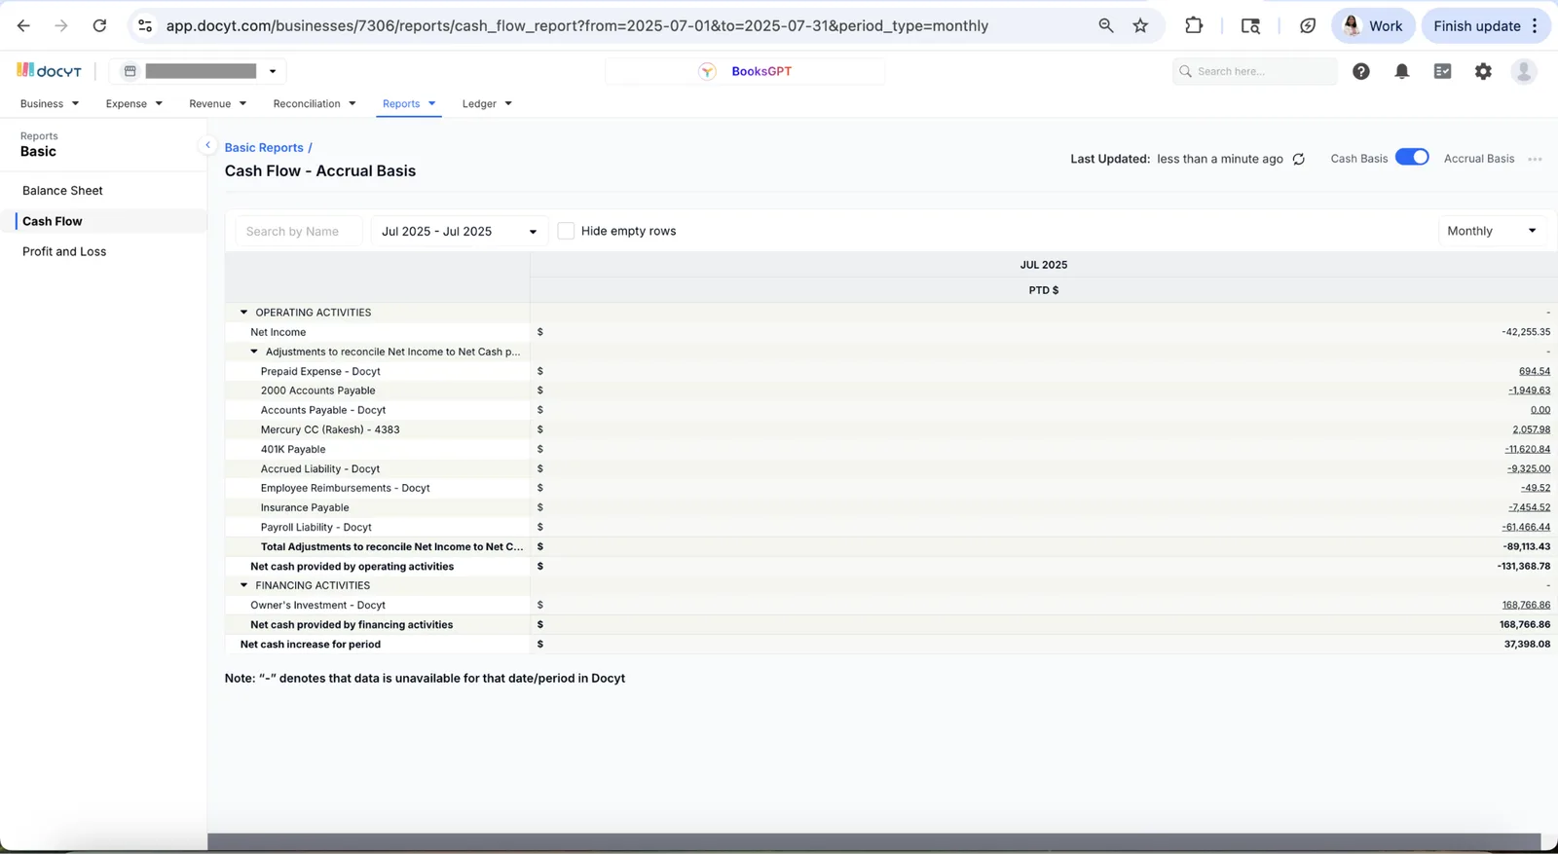
Task: Collapse the FINANCING ACTIVITIES section
Action: pyautogui.click(x=243, y=585)
